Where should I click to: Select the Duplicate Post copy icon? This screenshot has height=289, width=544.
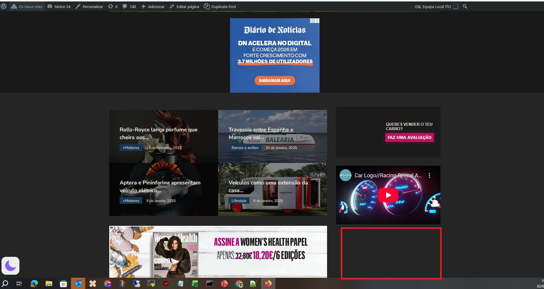click(206, 6)
